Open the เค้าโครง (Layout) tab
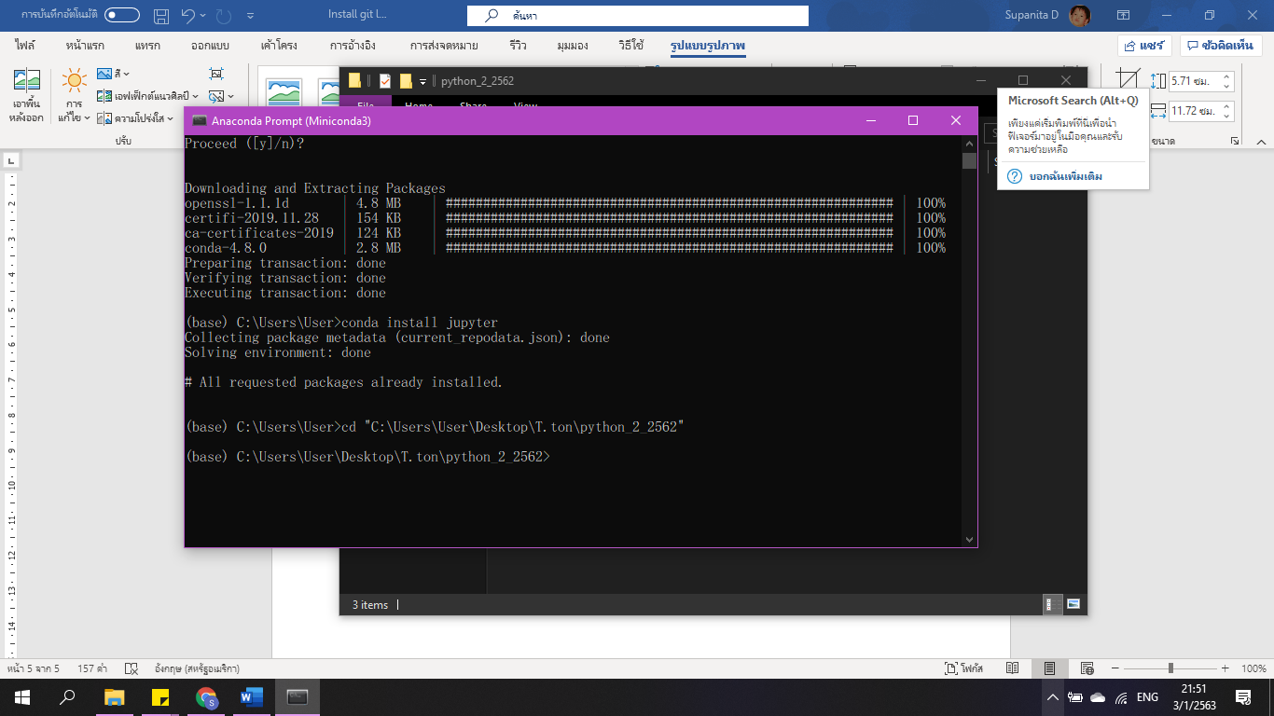The width and height of the screenshot is (1274, 716). [x=280, y=46]
